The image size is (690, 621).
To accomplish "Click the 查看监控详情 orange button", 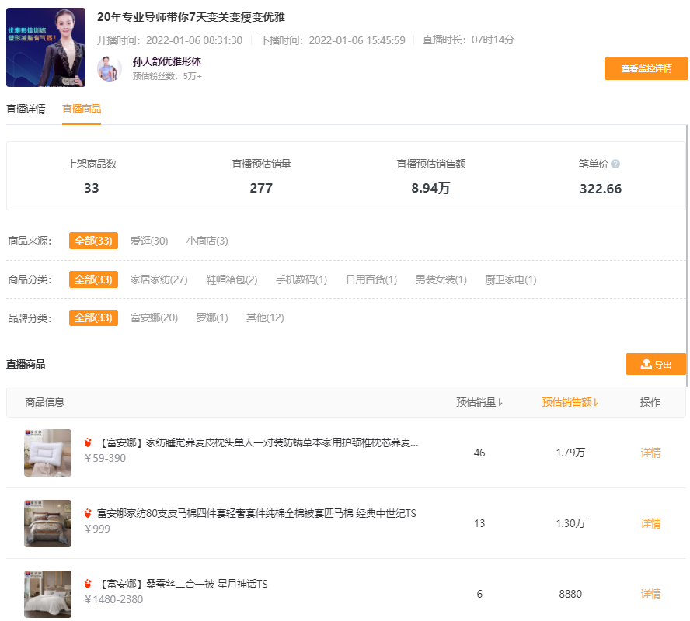I will (646, 68).
